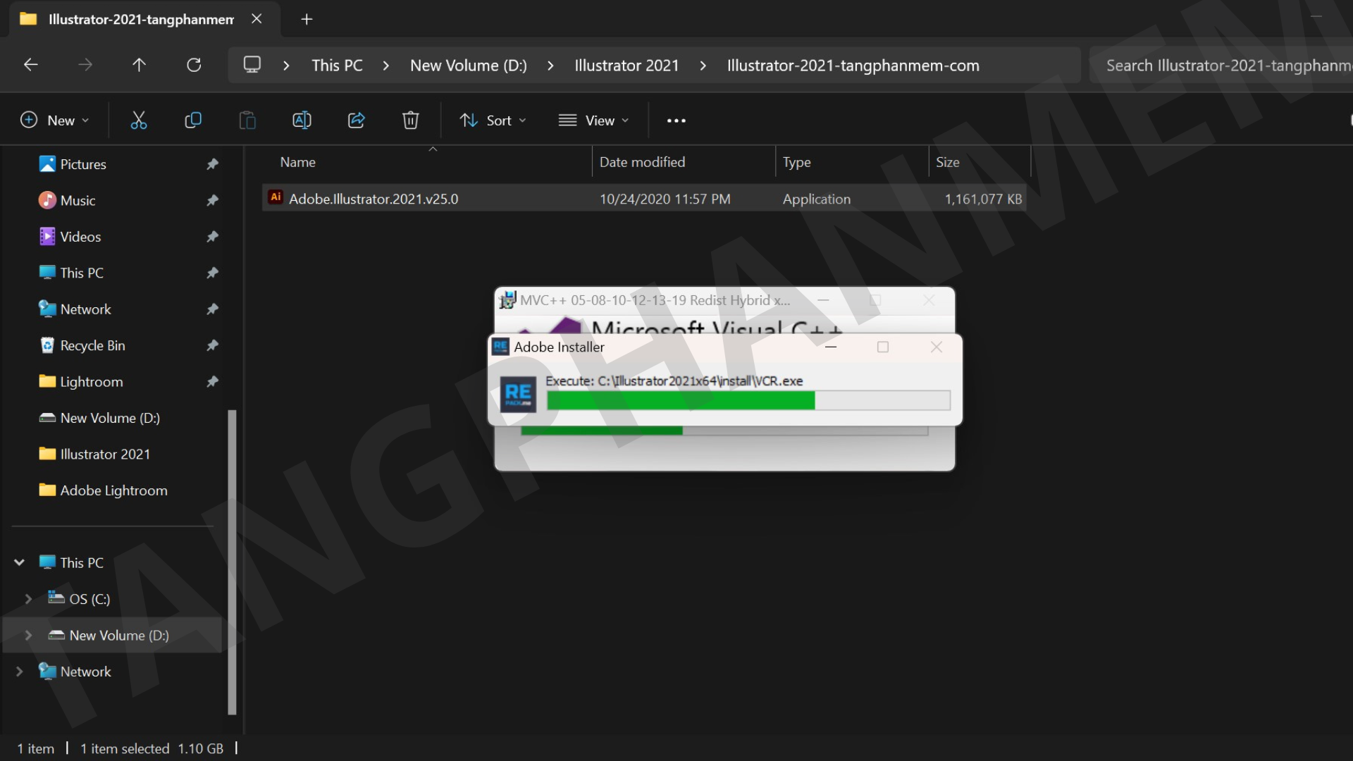Click the MVC++ Redist window title icon
1353x761 pixels.
coord(507,300)
